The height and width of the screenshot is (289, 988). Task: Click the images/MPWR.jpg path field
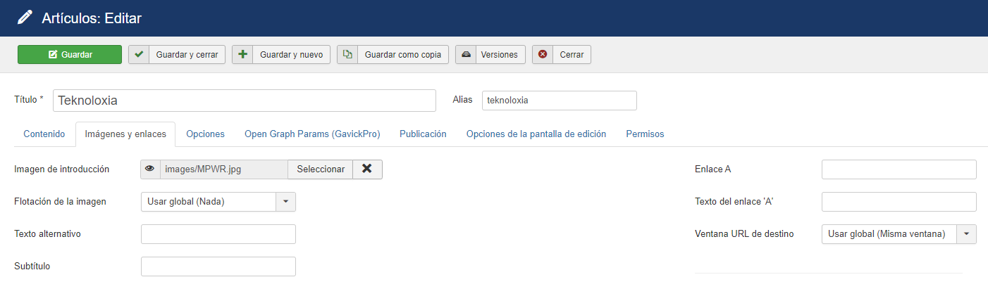223,169
